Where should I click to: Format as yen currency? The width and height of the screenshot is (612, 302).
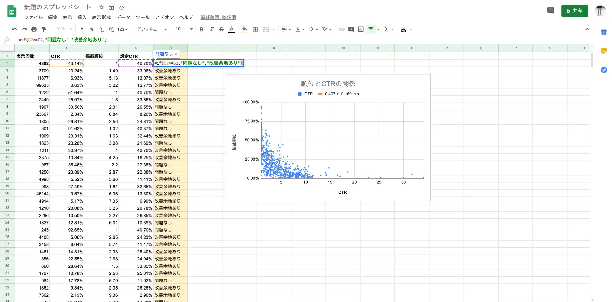(x=82, y=29)
